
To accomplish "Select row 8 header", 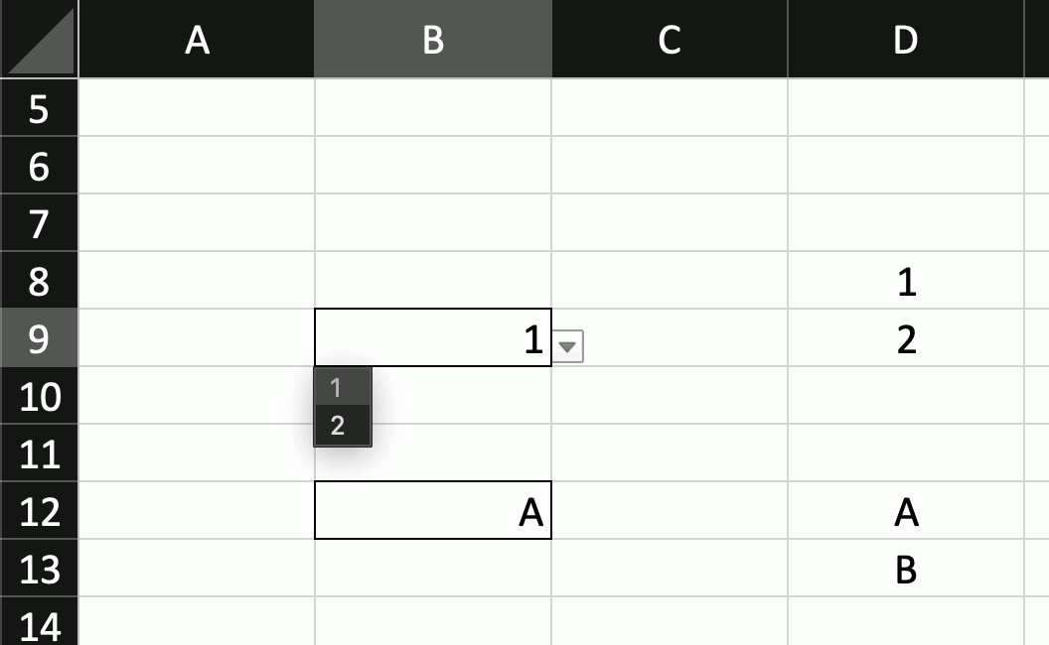I will click(39, 281).
